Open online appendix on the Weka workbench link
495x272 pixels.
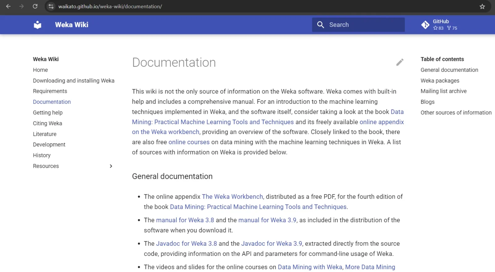coord(382,122)
